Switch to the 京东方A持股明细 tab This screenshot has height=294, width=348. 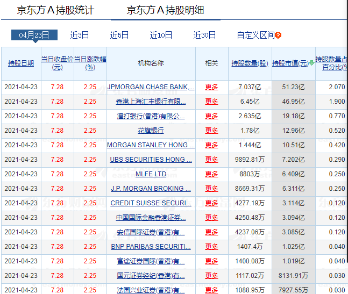(x=165, y=10)
